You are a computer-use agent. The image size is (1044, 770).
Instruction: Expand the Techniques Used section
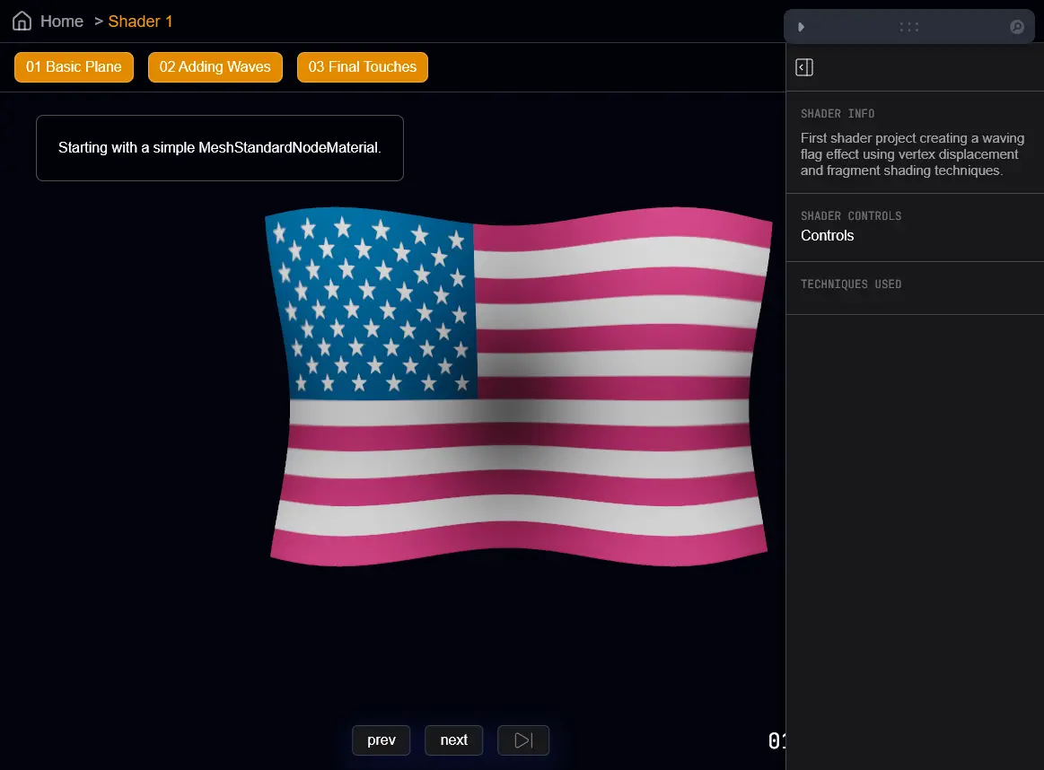pyautogui.click(x=851, y=284)
